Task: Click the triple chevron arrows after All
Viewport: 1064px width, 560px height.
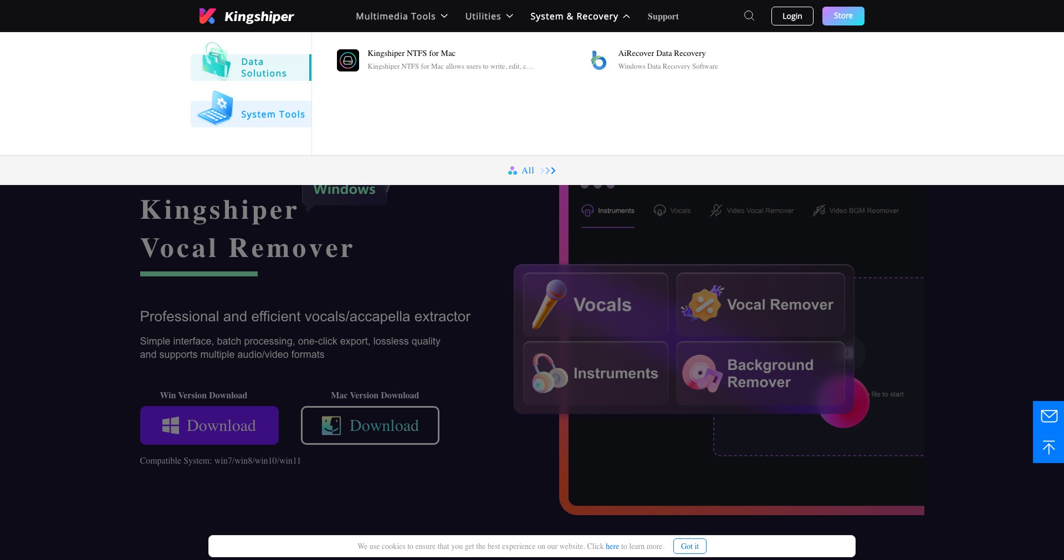Action: coord(548,171)
